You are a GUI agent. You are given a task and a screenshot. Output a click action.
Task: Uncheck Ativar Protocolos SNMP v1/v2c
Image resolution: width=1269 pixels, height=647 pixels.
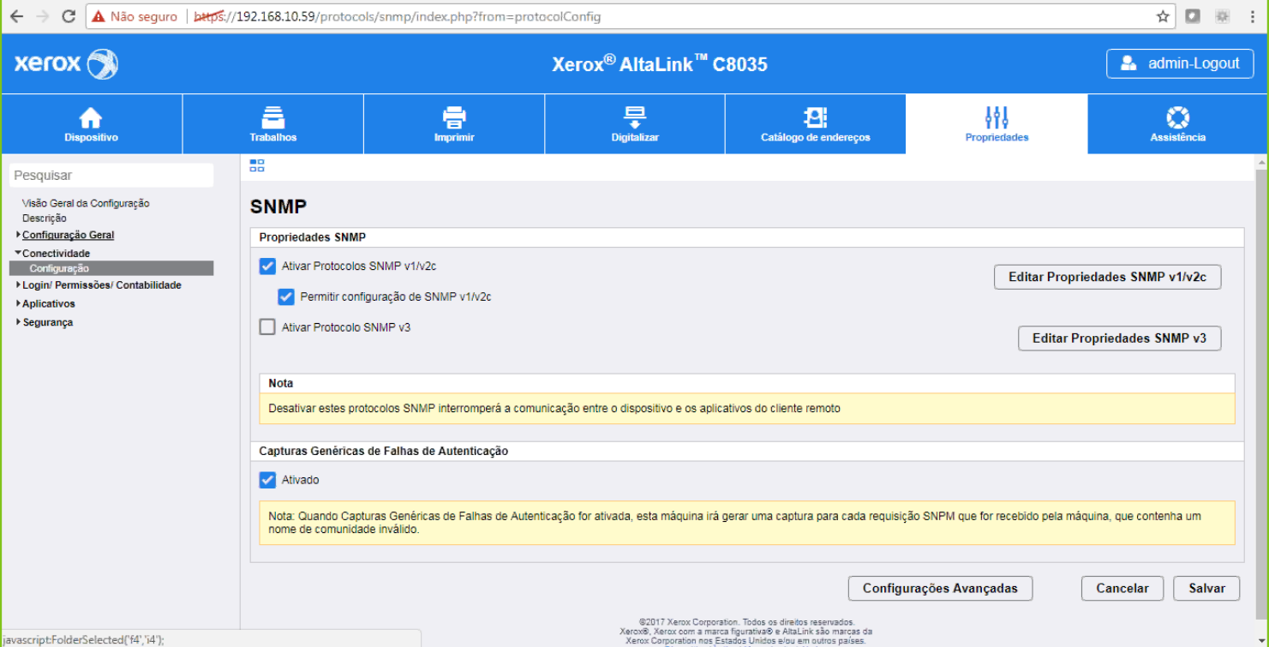click(267, 267)
